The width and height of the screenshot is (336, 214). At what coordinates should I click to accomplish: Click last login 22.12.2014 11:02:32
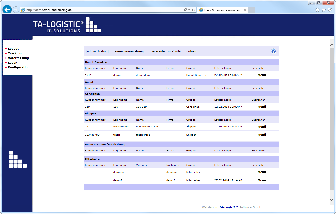click(228, 75)
